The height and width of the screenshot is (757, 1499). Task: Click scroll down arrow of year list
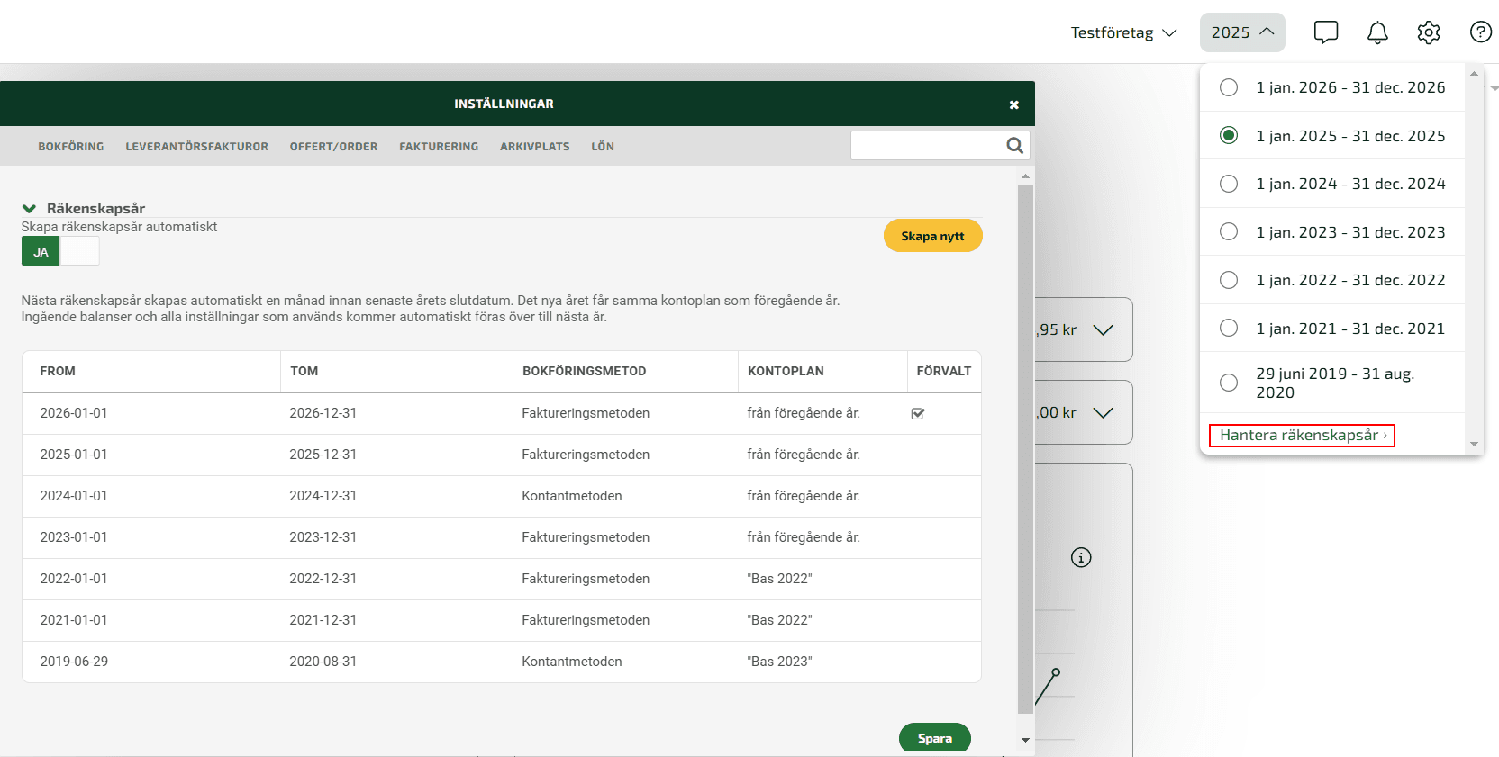point(1474,444)
